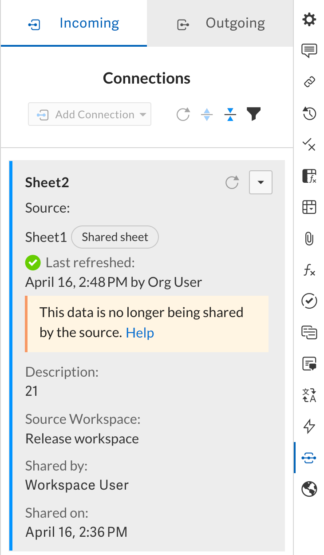Open the hyperlink panel icon

coord(309,82)
